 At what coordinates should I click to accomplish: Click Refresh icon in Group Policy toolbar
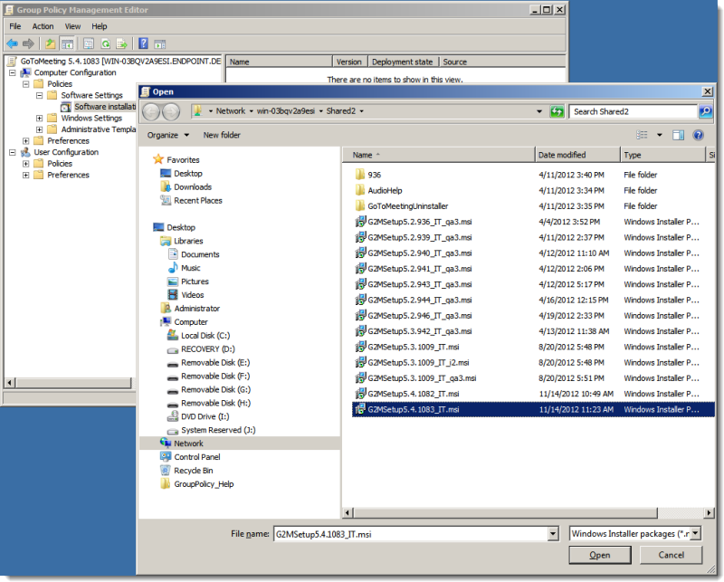pyautogui.click(x=106, y=43)
